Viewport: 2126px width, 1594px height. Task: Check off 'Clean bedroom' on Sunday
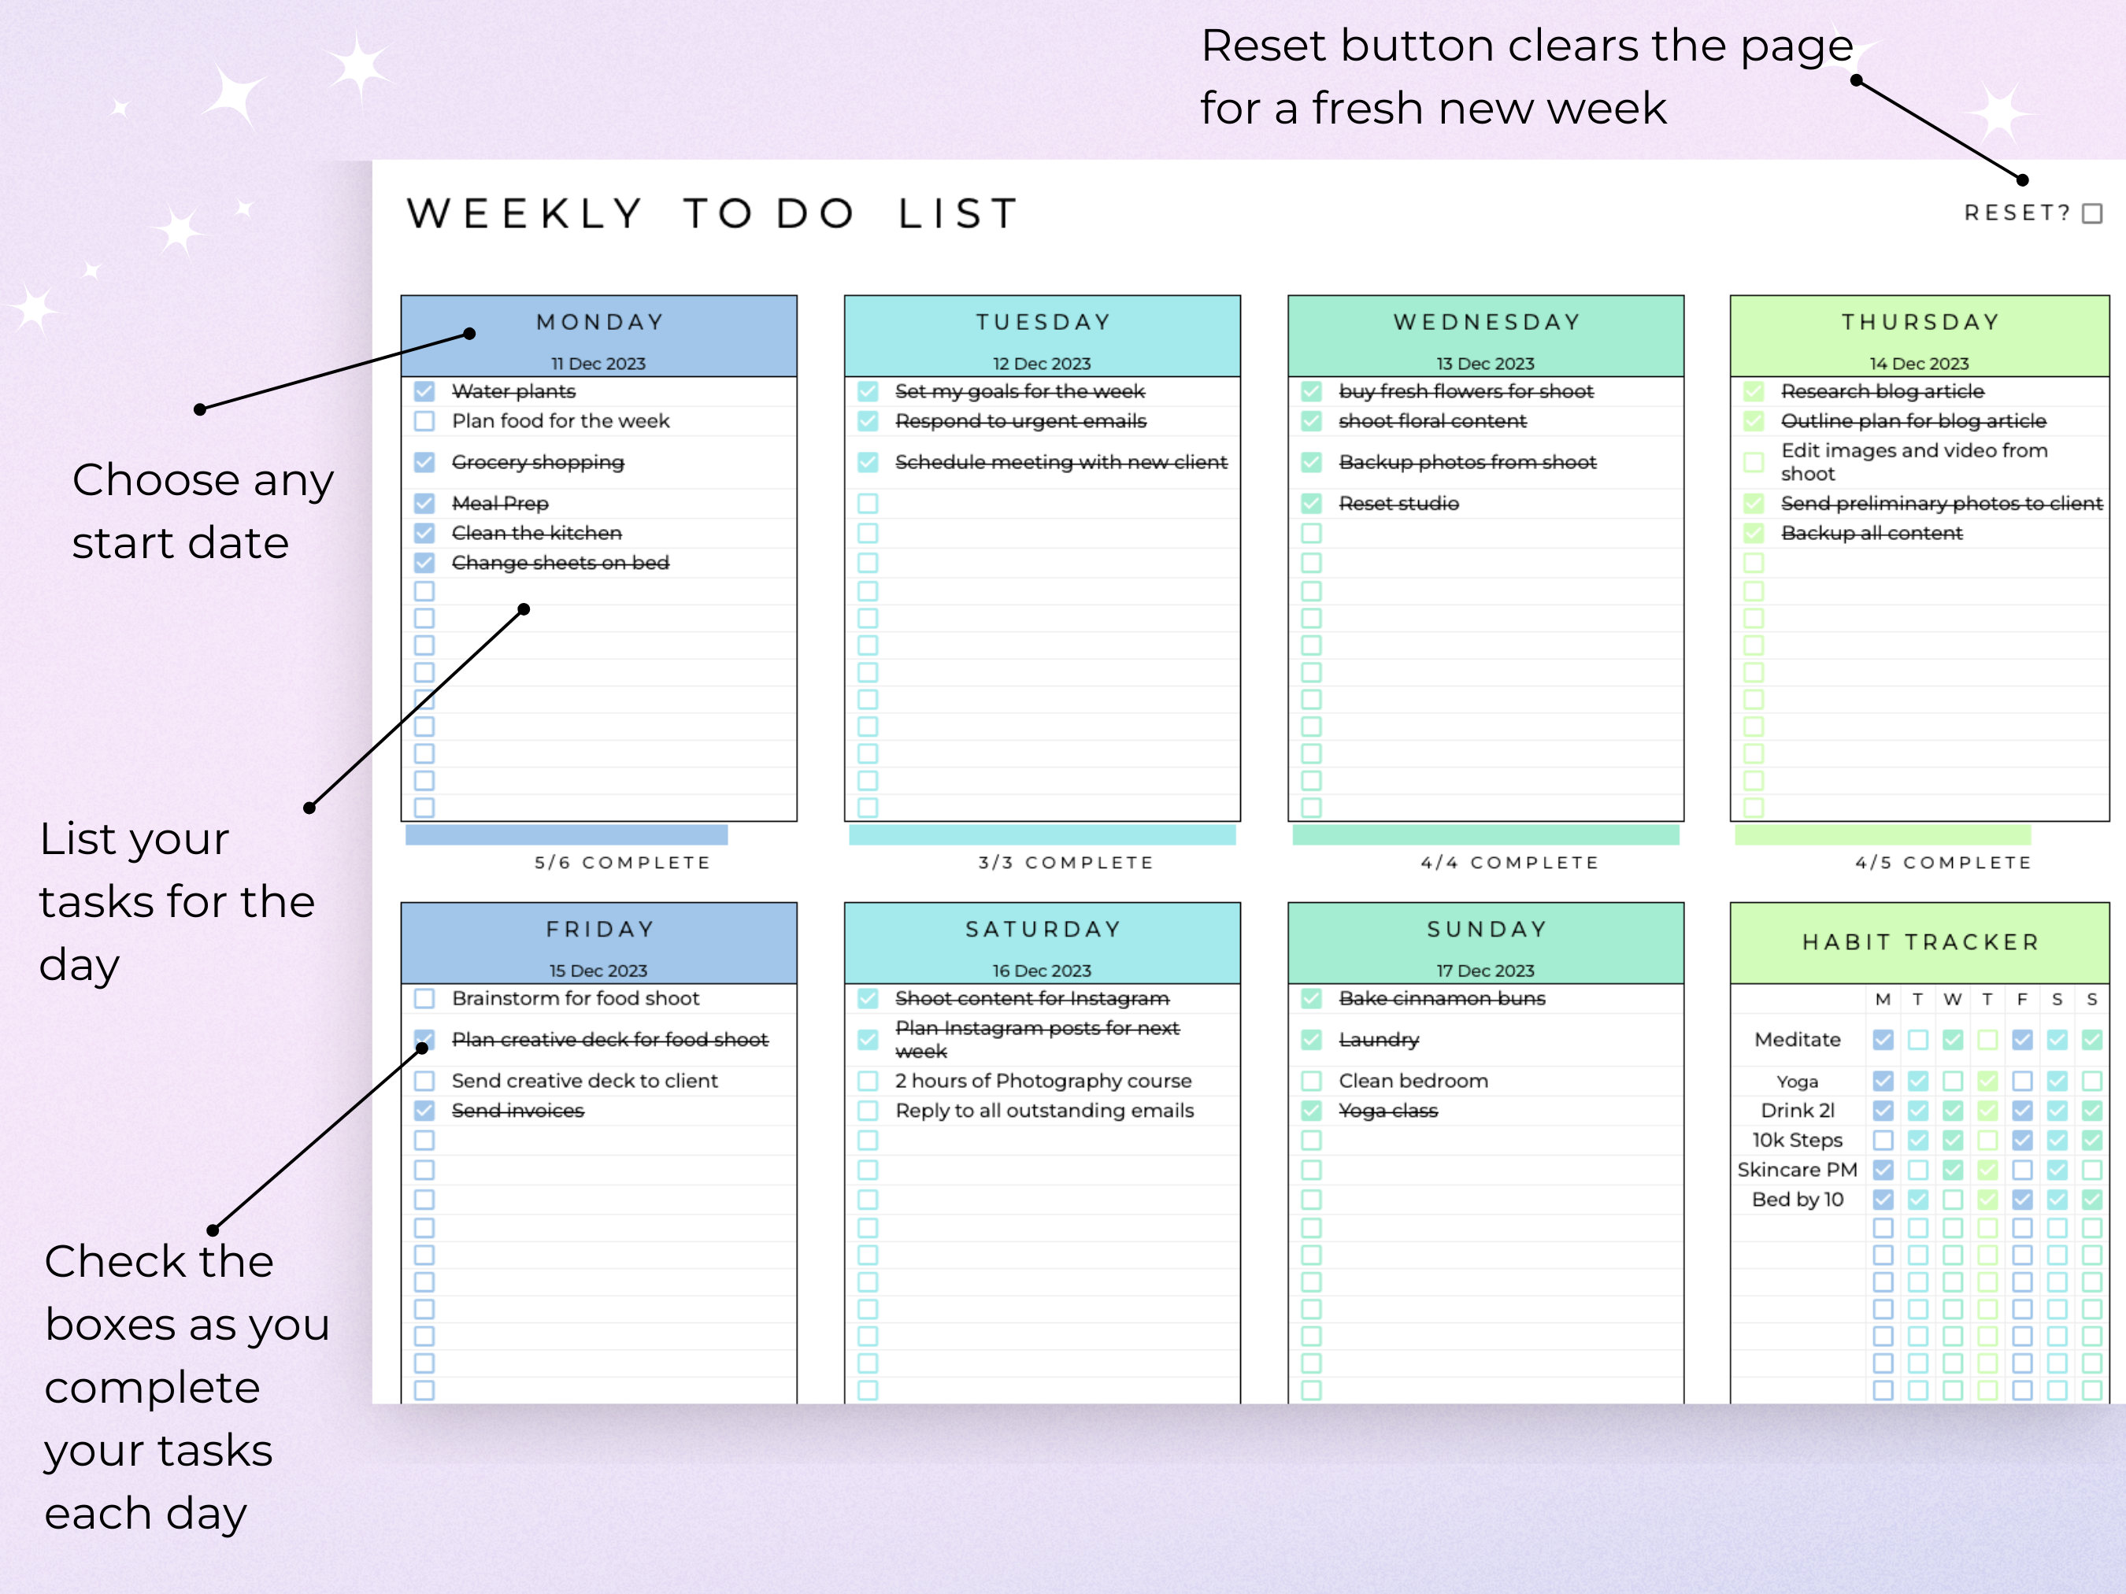point(1311,1080)
